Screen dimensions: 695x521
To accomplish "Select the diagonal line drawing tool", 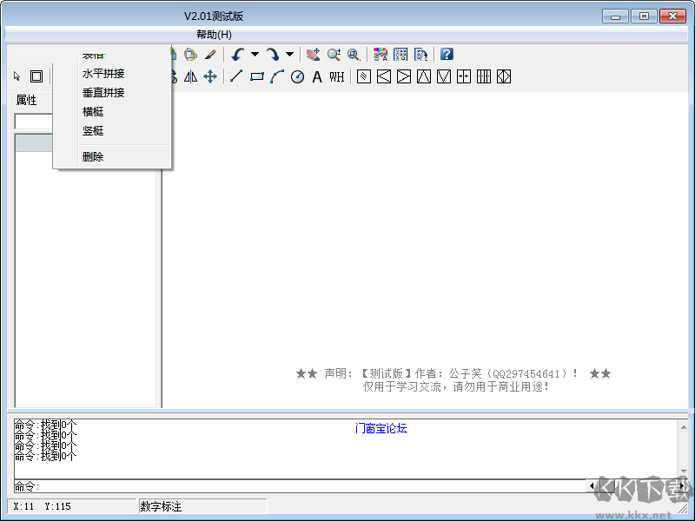I will pos(236,76).
